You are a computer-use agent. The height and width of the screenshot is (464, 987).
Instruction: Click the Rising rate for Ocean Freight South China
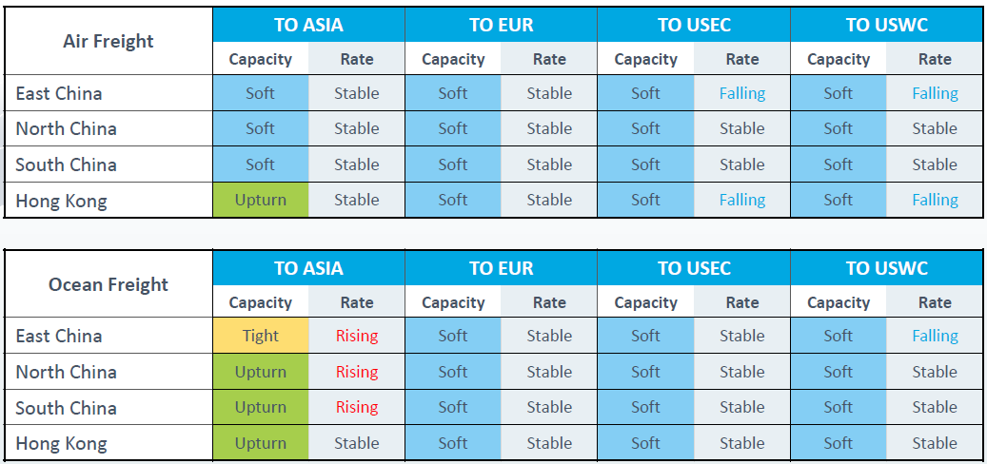357,407
